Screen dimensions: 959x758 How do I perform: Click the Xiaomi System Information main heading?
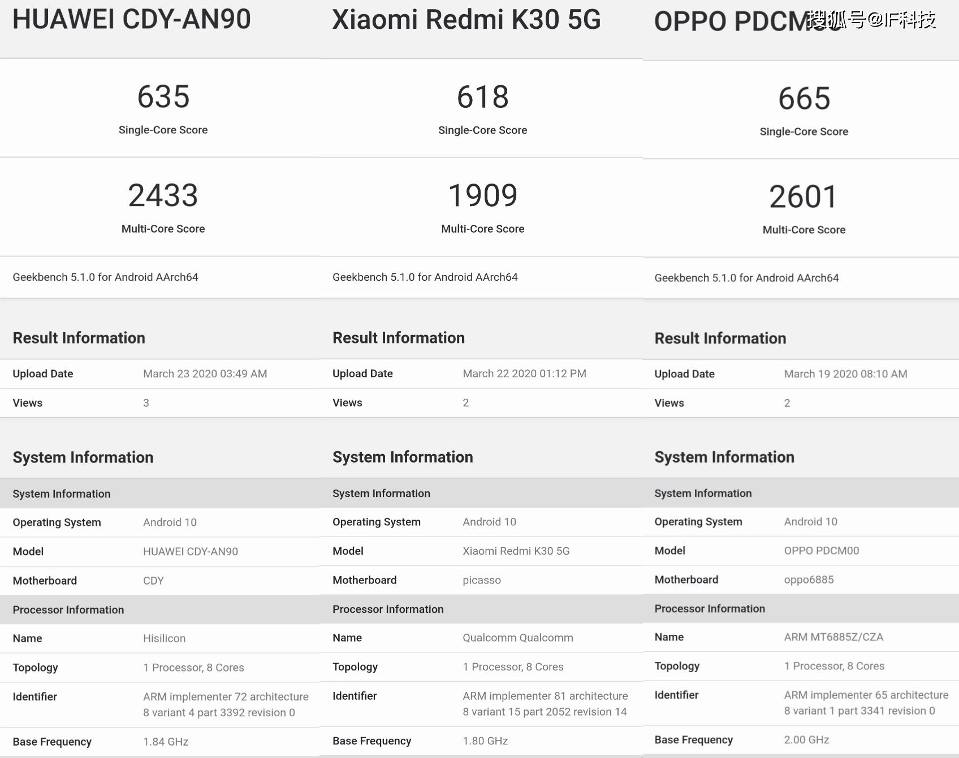click(x=403, y=457)
